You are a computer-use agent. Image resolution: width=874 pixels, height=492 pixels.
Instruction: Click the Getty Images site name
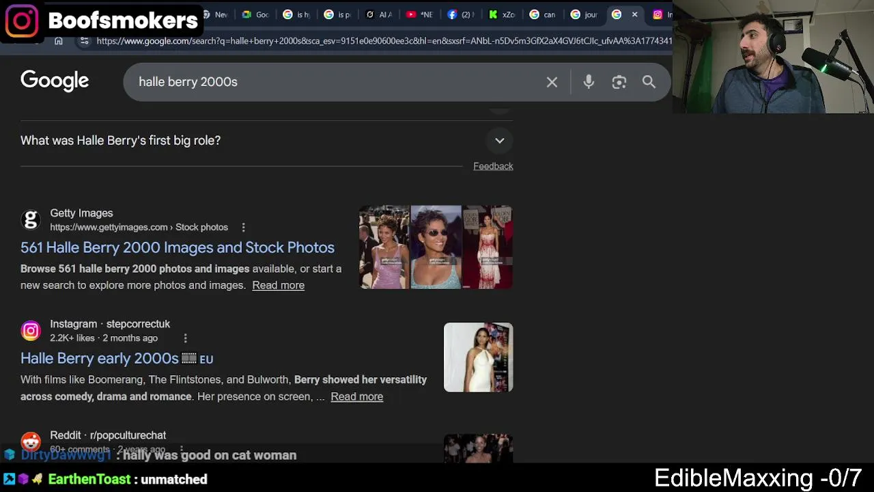pos(81,213)
